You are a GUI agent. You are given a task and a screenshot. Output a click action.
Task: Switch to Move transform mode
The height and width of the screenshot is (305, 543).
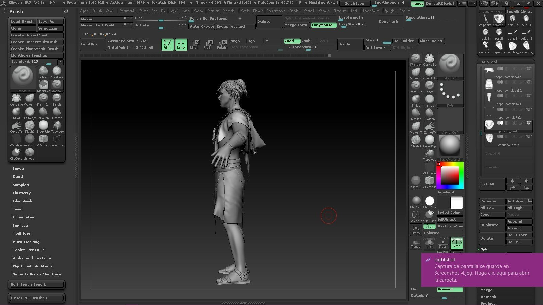[x=195, y=44]
